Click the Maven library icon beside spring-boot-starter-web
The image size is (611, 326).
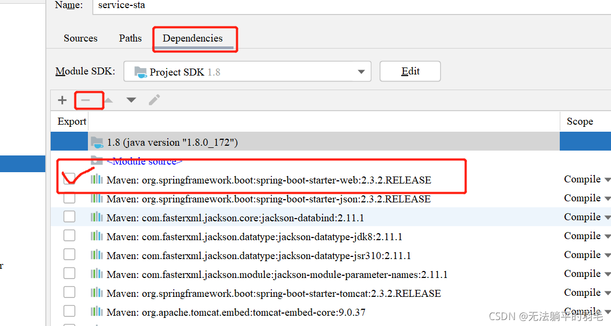click(97, 179)
